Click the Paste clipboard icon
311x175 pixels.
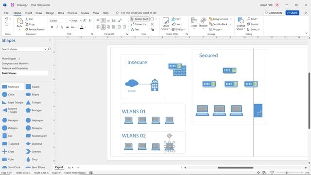pos(19,21)
